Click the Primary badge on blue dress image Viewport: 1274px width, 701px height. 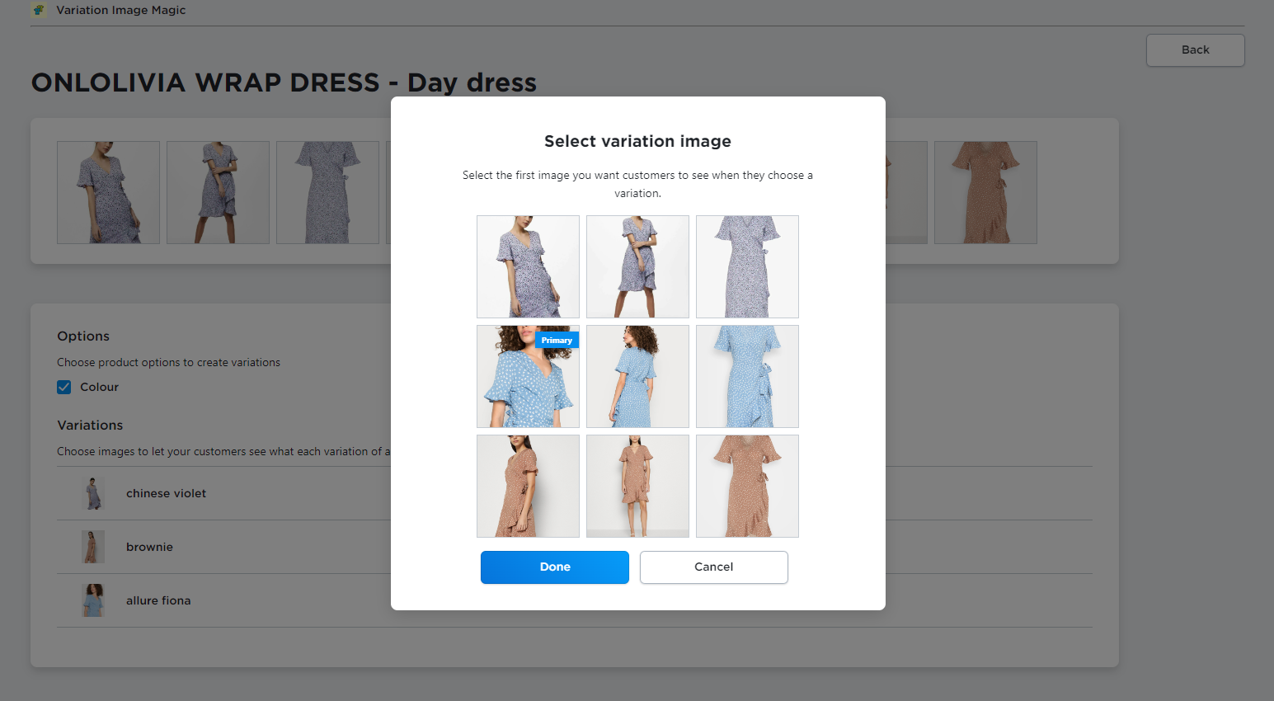click(557, 340)
